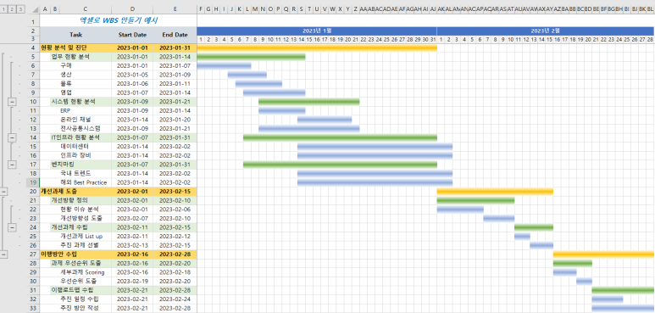The image size is (655, 313).
Task: Select end date 2023-01-11 of 물류
Action: (175, 84)
